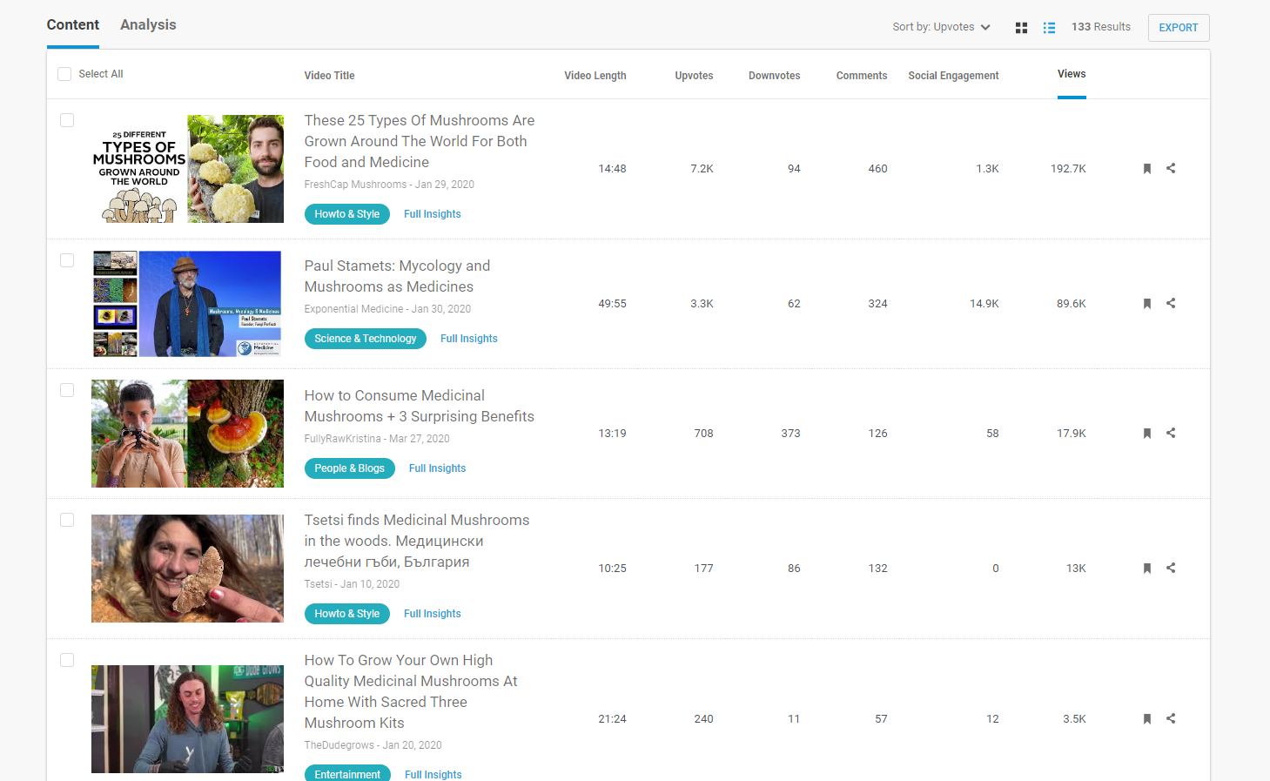Bookmark the 25 Types Of Mushrooms video
Screen dimensions: 1270x781
tap(1146, 169)
